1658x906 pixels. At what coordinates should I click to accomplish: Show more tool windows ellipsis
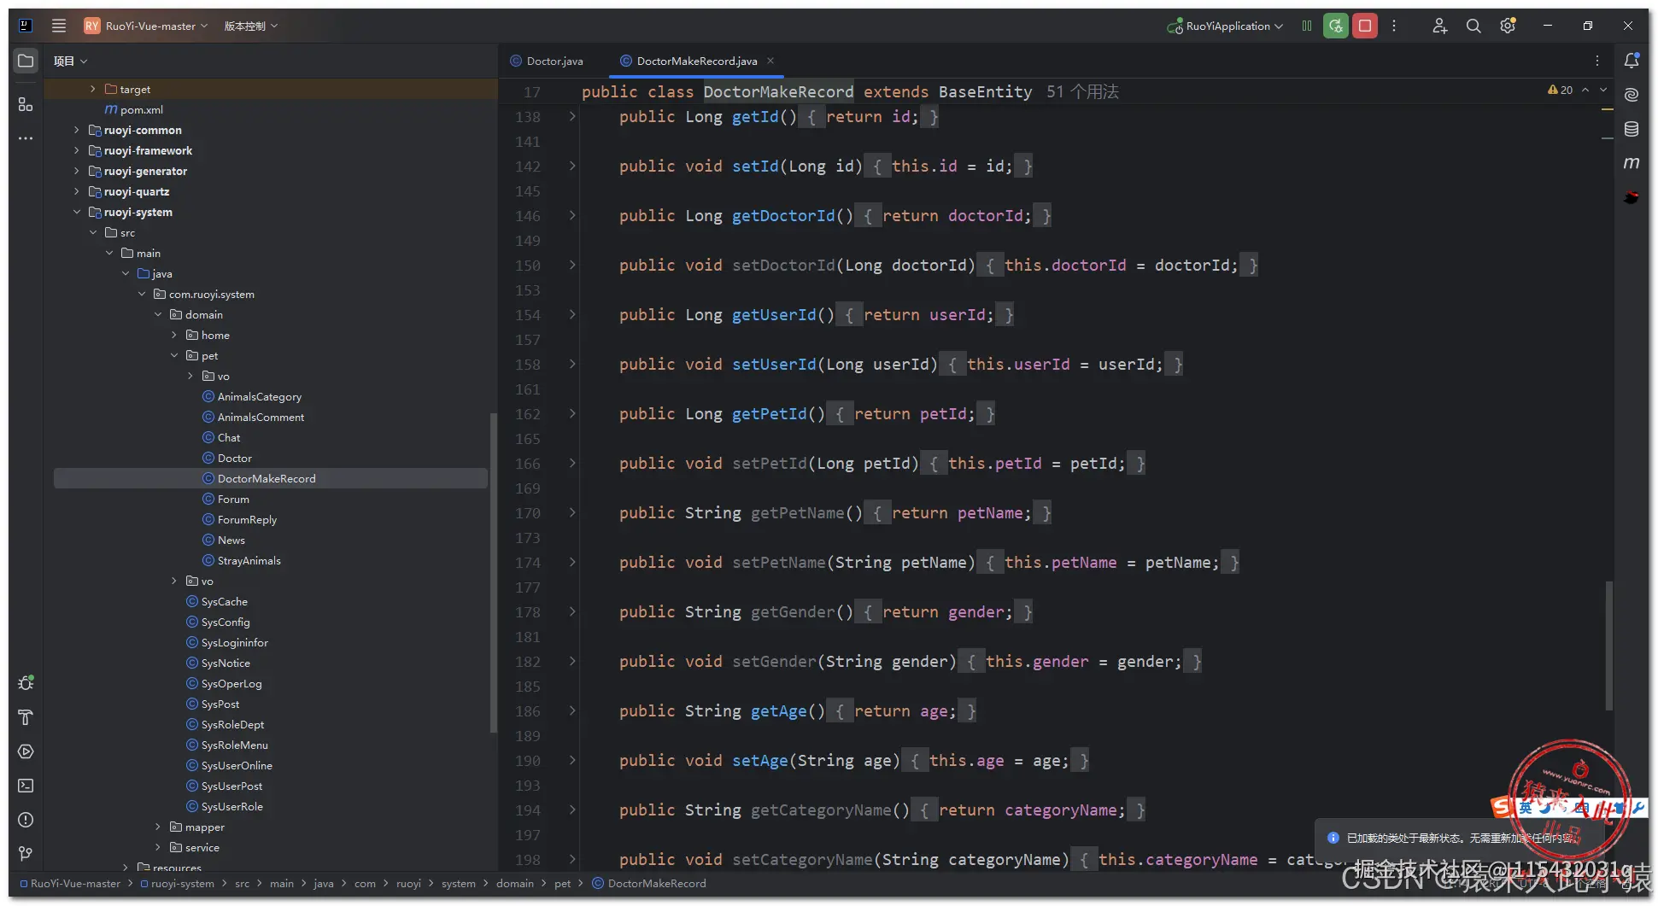[26, 137]
